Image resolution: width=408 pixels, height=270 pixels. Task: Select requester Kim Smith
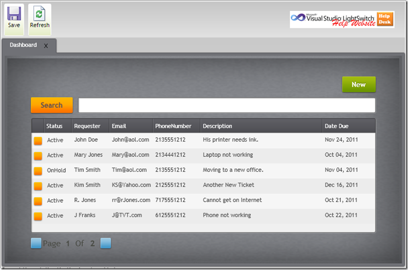pyautogui.click(x=87, y=185)
